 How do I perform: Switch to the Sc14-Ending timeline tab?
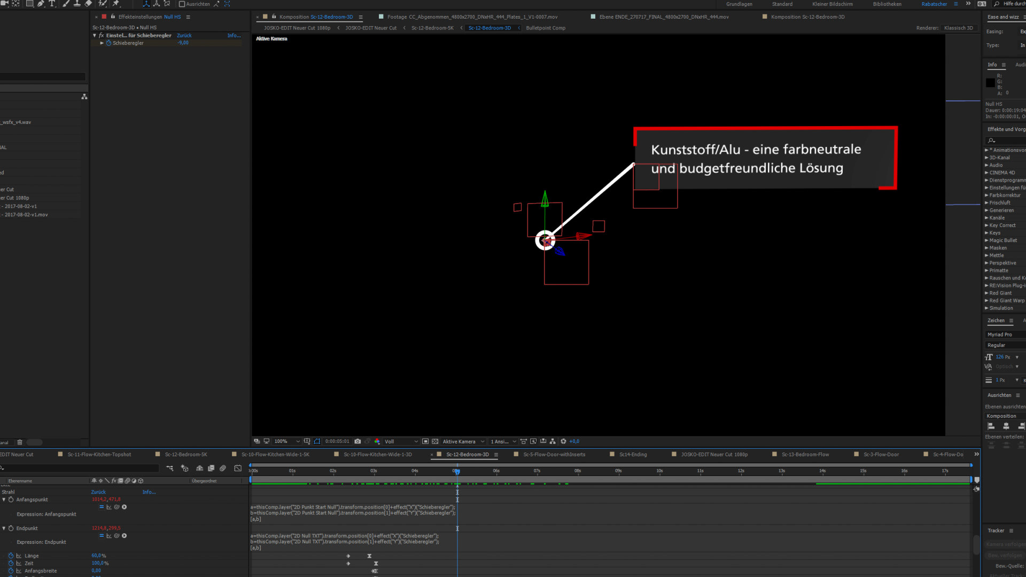click(633, 455)
